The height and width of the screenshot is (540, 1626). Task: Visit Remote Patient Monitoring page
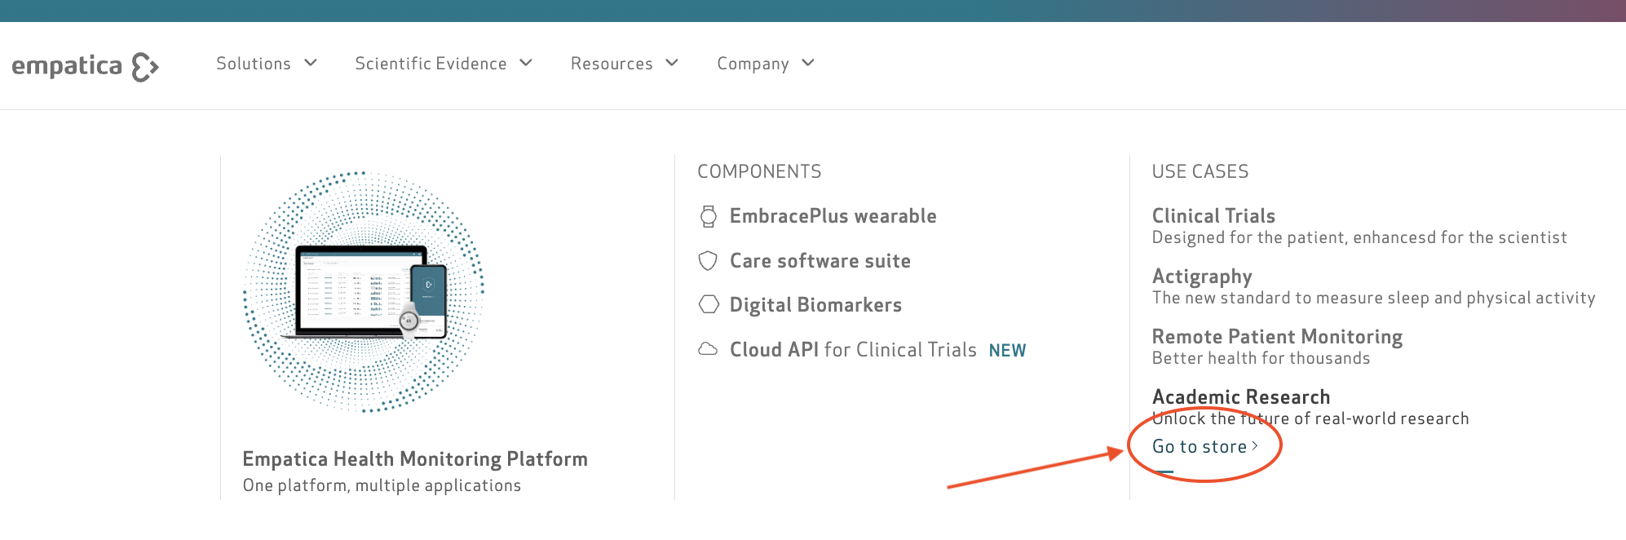click(x=1277, y=337)
